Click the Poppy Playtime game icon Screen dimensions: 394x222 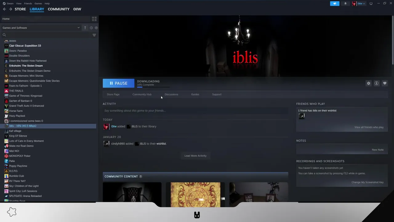6,166
